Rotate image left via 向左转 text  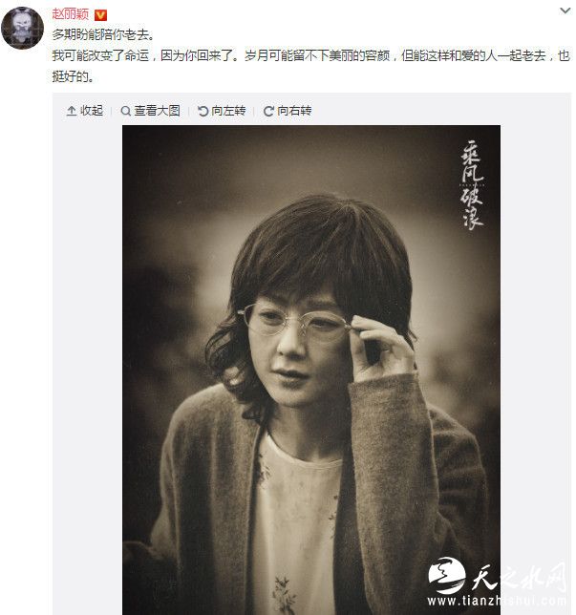[x=228, y=111]
